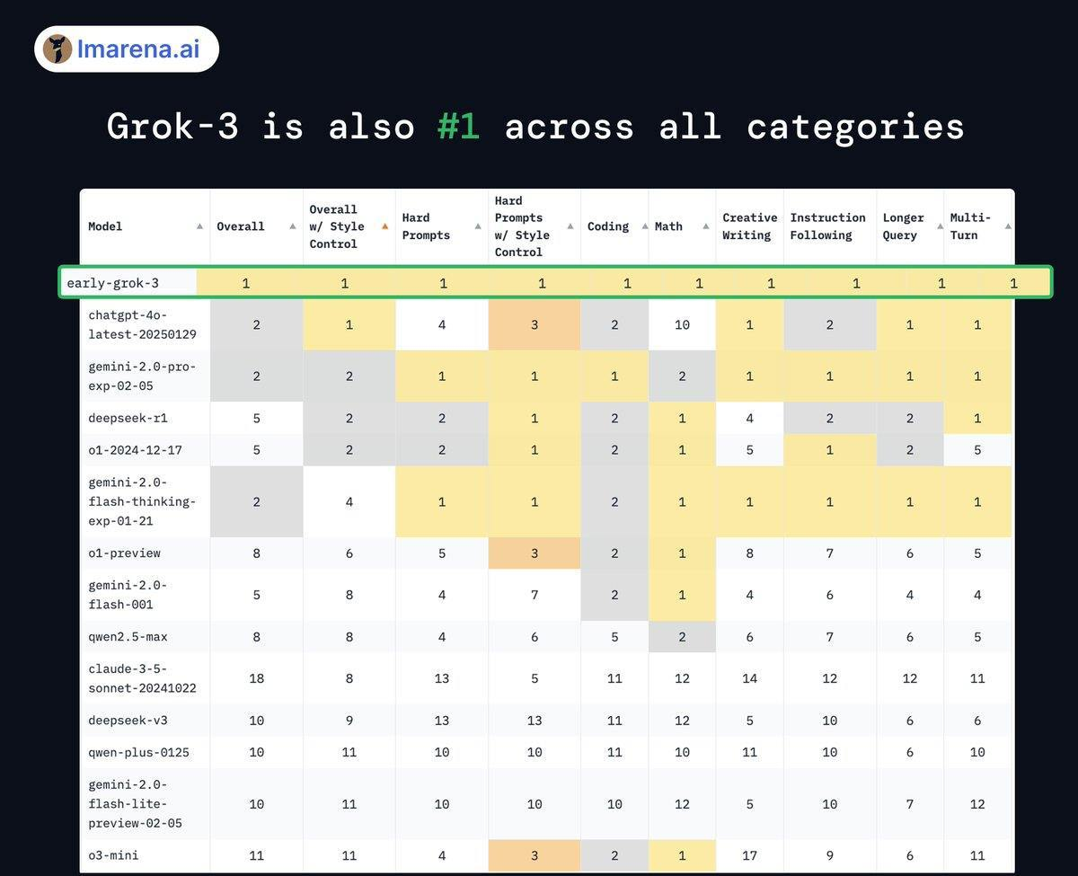This screenshot has height=876, width=1078.
Task: Sort by Overall column arrow icon
Action: coord(293,226)
